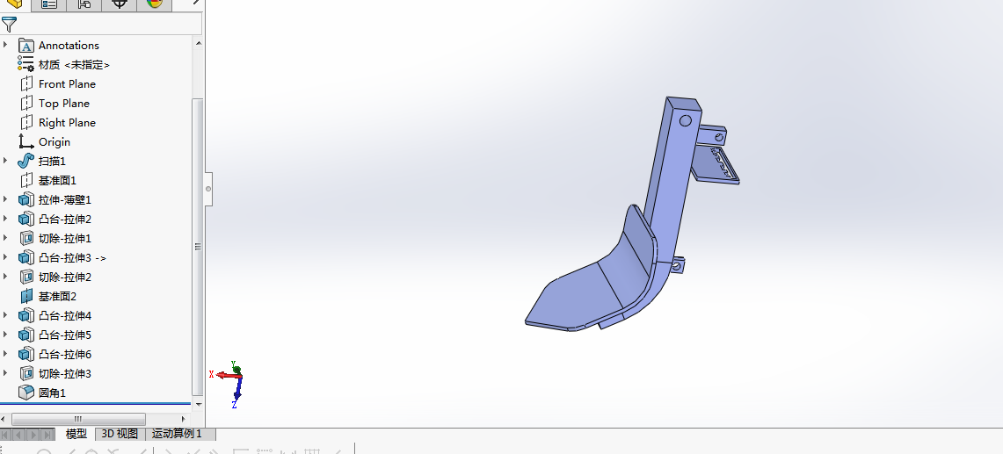Select the Front Plane icon

[x=25, y=83]
